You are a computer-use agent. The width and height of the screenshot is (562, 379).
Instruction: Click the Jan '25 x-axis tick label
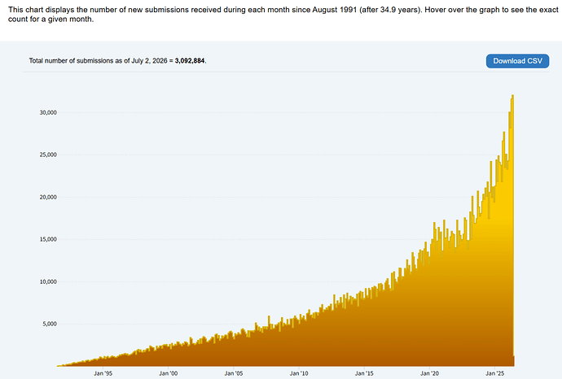[494, 373]
